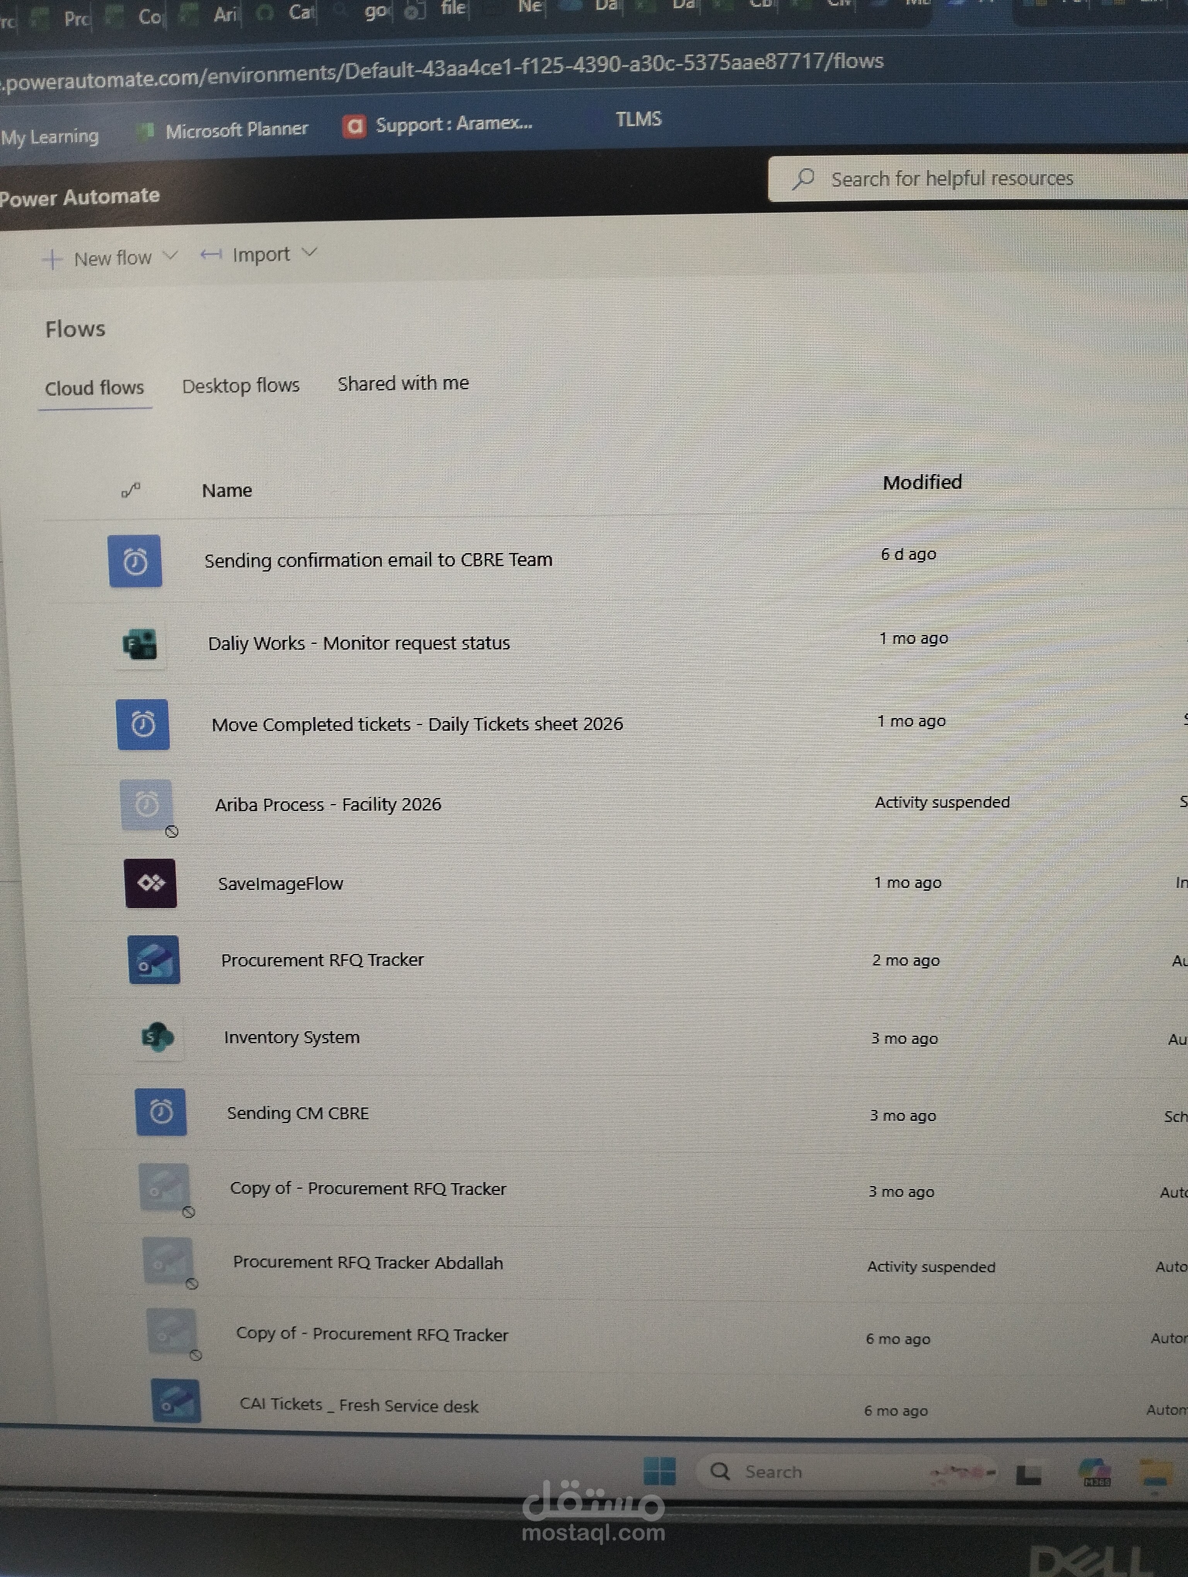
Task: Sort flows by the Modified column header
Action: click(x=922, y=483)
